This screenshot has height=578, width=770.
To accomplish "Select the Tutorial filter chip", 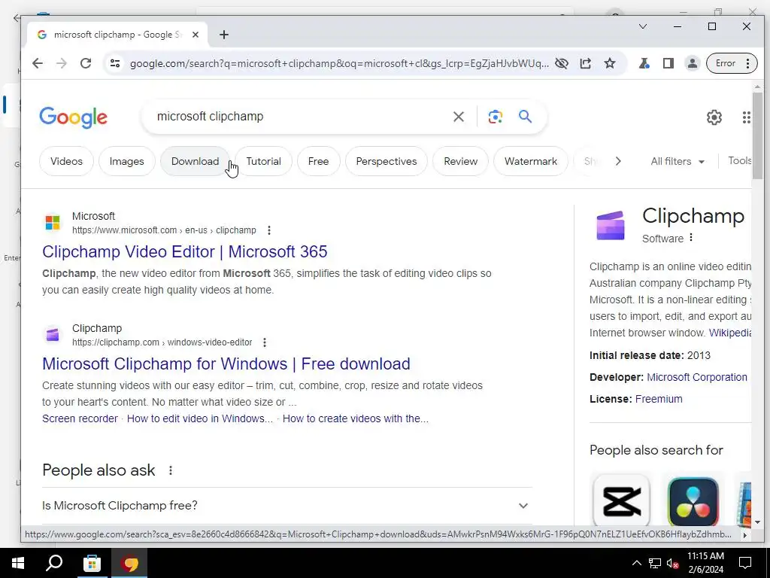I will pos(263,161).
